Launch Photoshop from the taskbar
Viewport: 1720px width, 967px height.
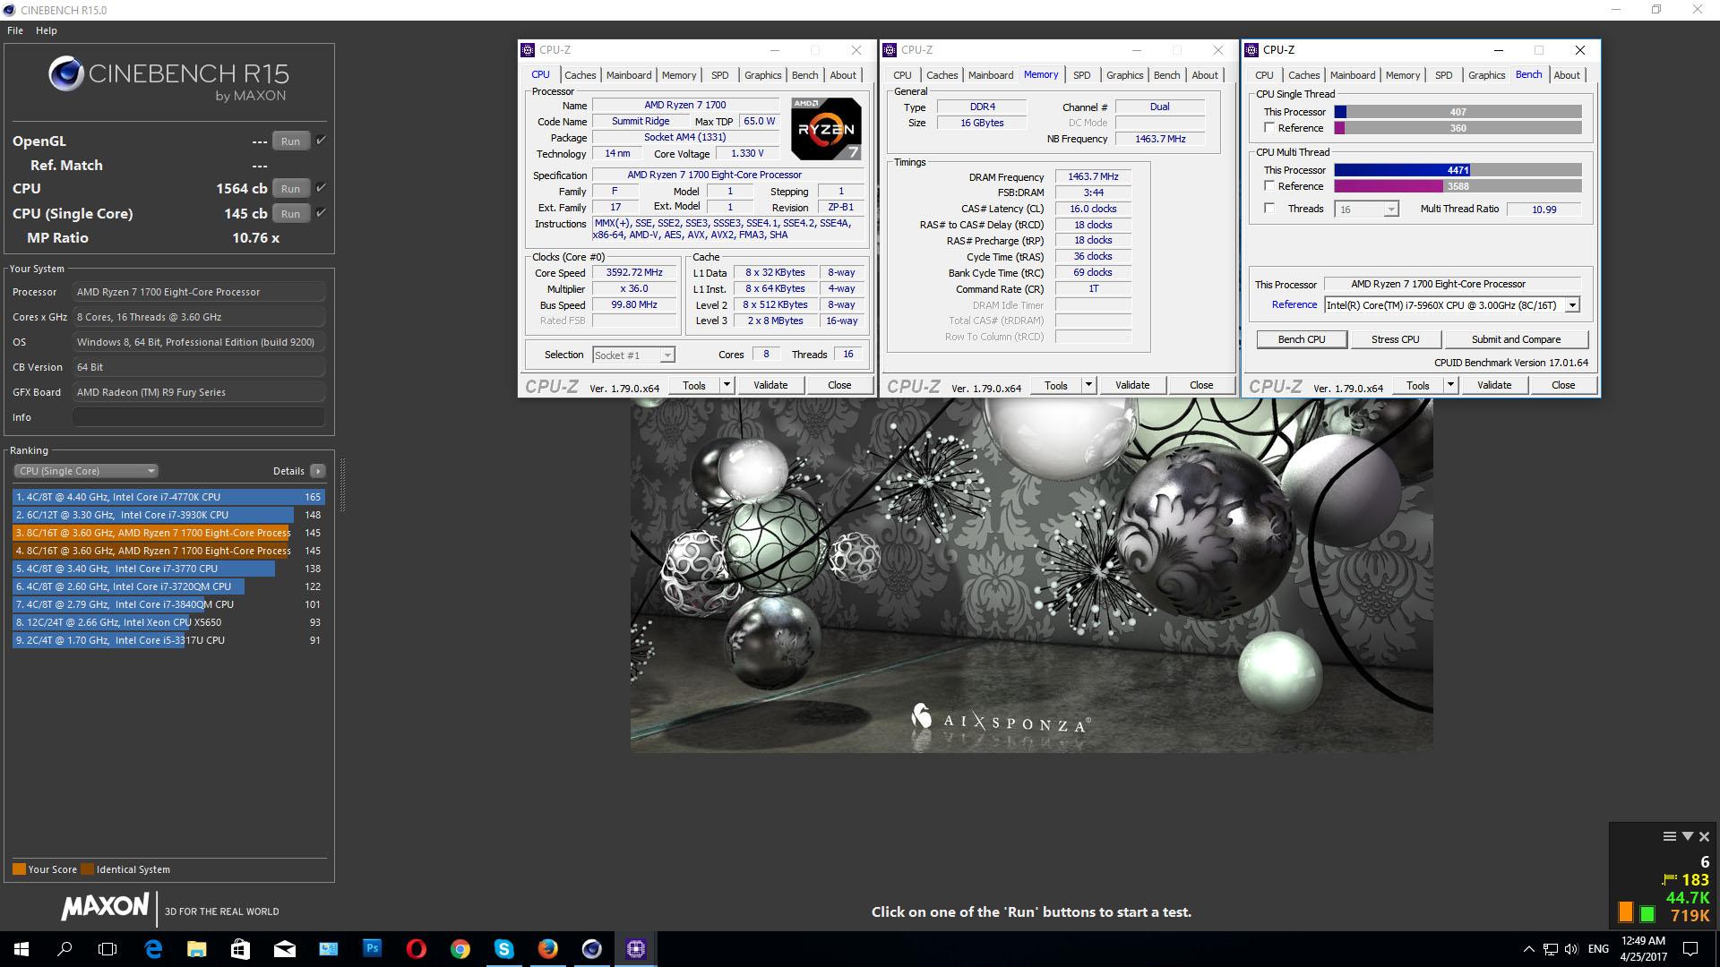[x=373, y=948]
